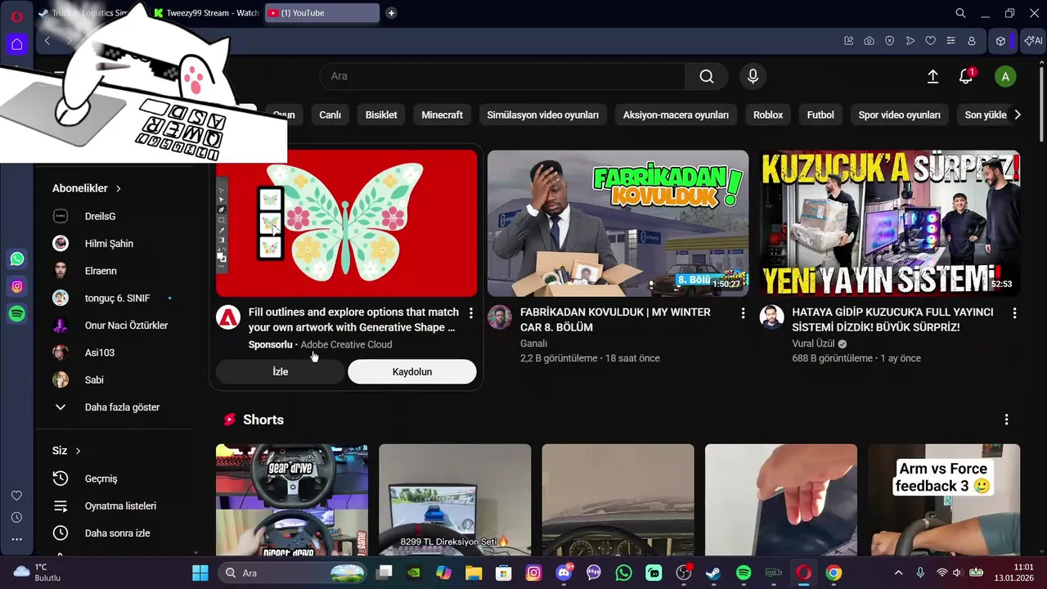Select the Roblox filter chip
Viewport: 1047px width, 589px height.
click(768, 115)
